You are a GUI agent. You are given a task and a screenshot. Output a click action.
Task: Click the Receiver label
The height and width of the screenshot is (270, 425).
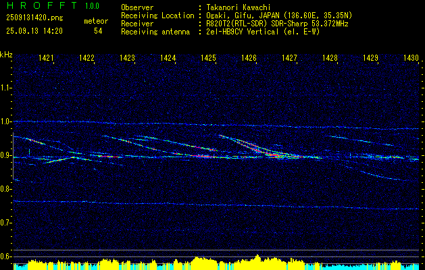(x=137, y=24)
